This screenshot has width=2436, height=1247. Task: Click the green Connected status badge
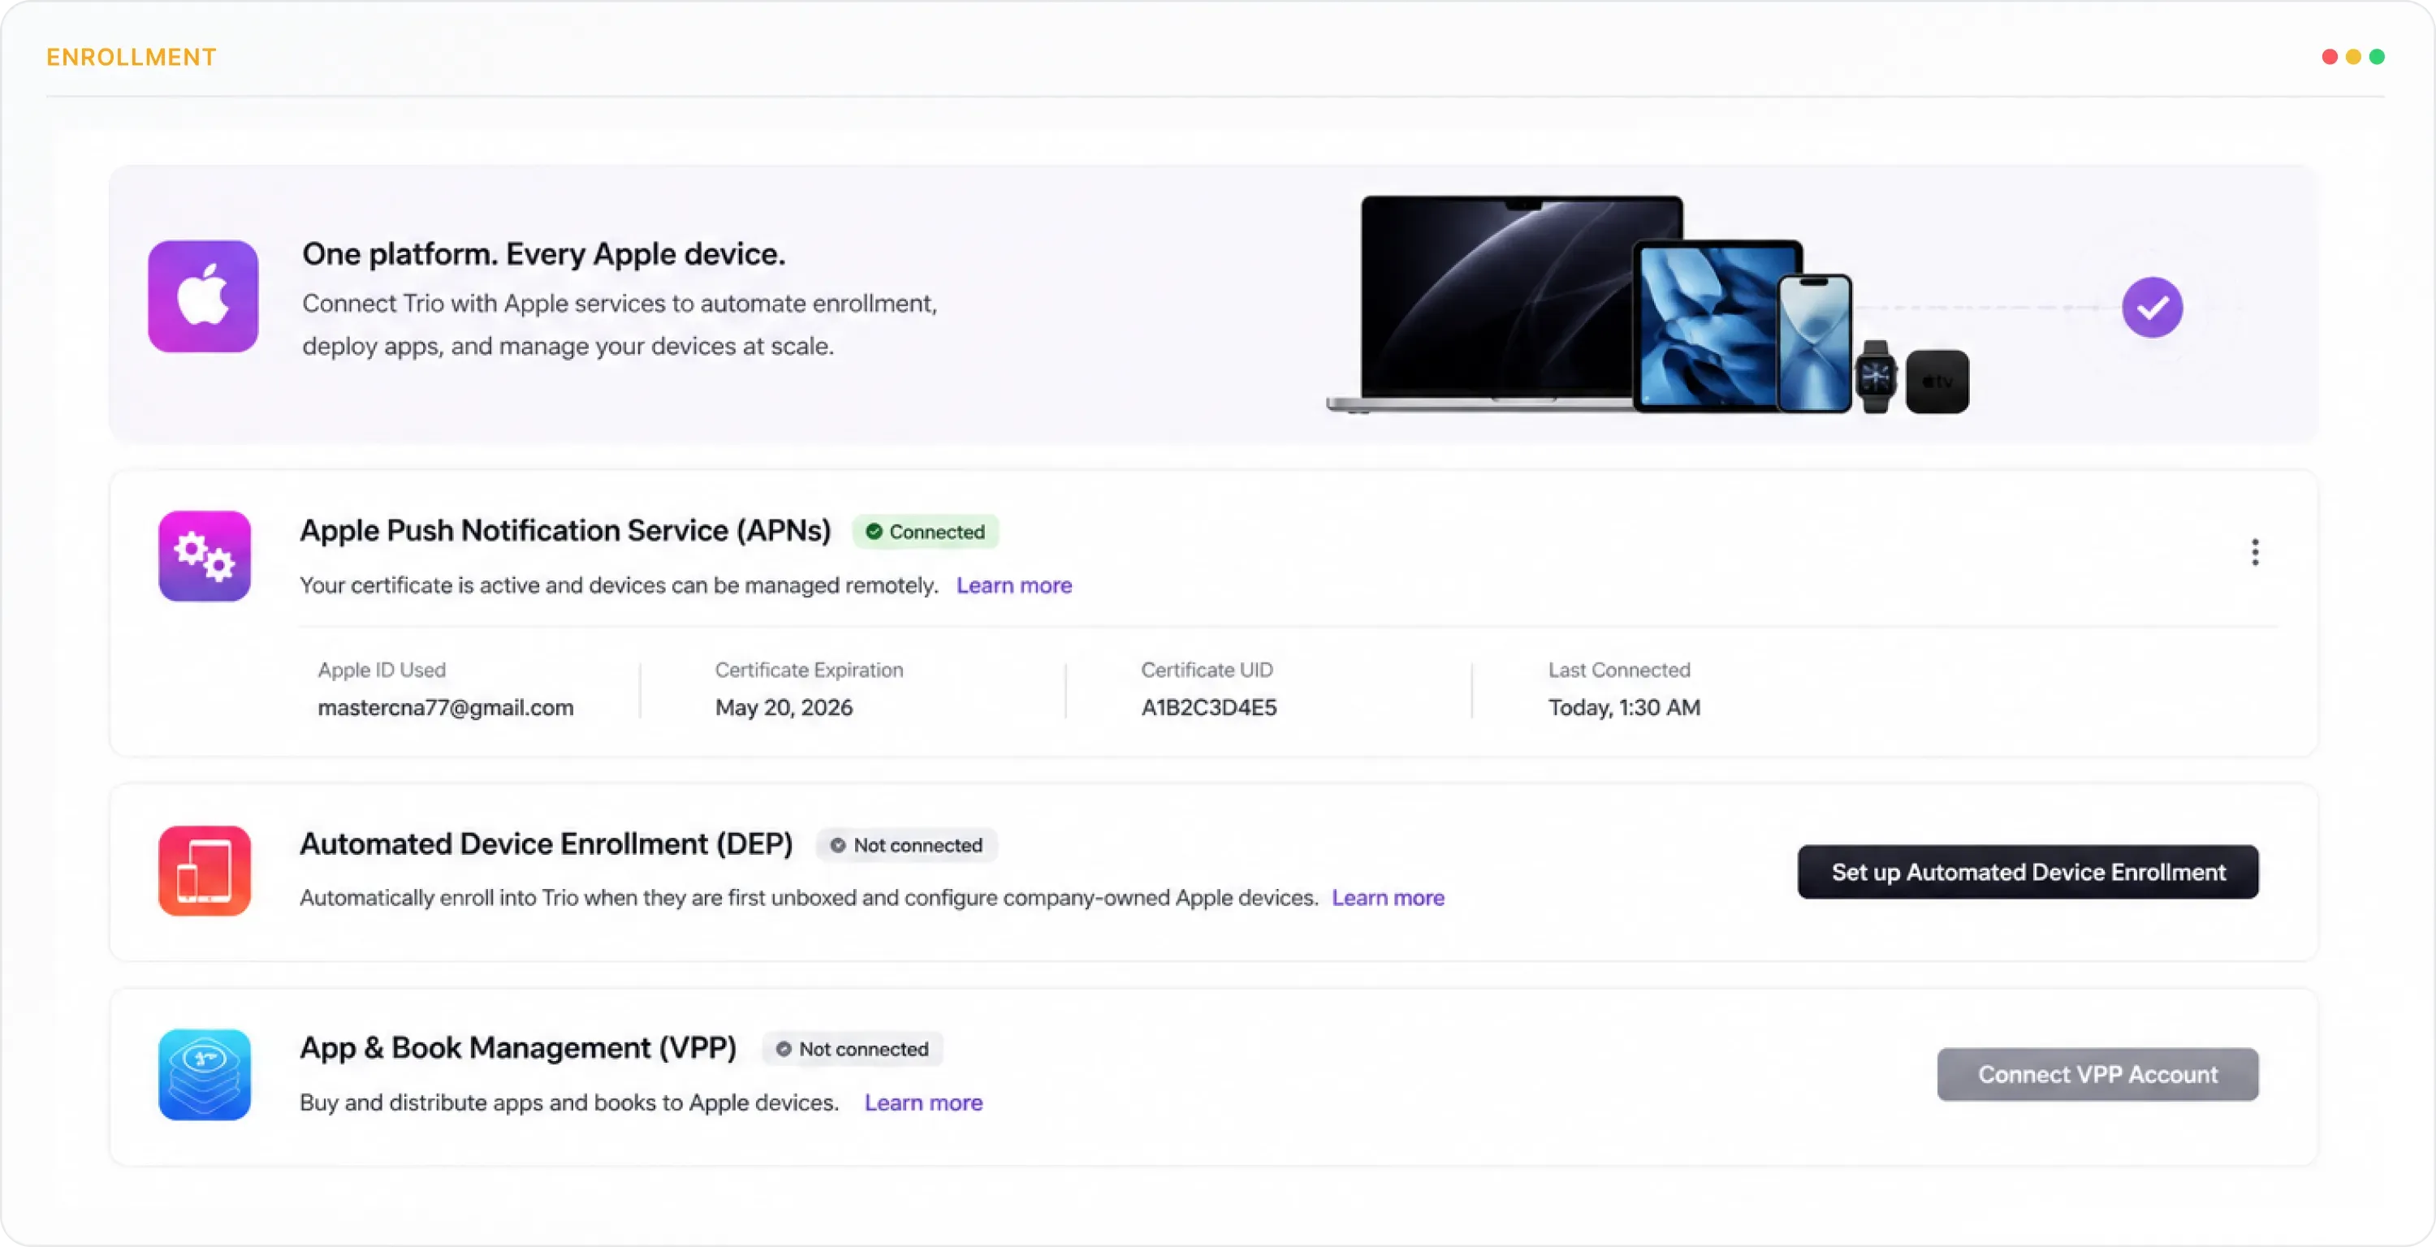tap(925, 531)
